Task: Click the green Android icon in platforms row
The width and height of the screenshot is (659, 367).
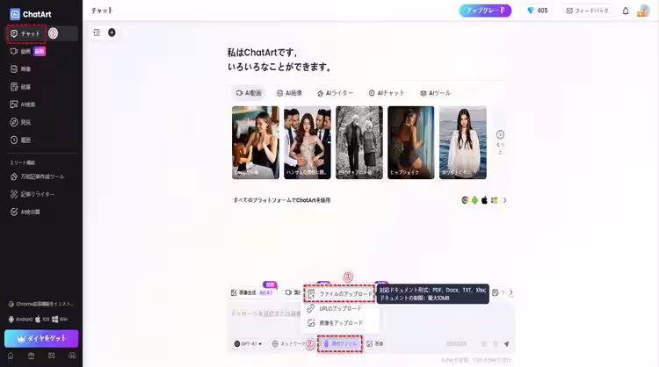Action: pos(474,200)
